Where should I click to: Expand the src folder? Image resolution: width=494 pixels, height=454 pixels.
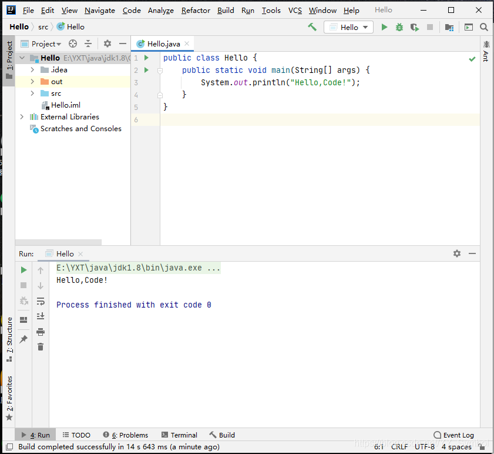pyautogui.click(x=32, y=94)
